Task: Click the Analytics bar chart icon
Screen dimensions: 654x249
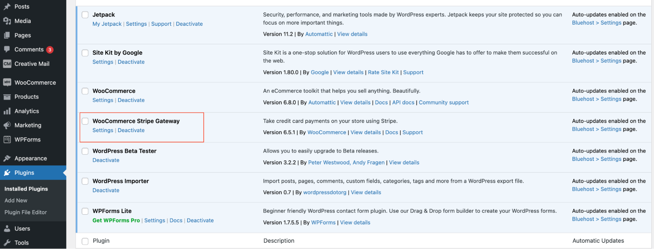Action: (x=7, y=111)
